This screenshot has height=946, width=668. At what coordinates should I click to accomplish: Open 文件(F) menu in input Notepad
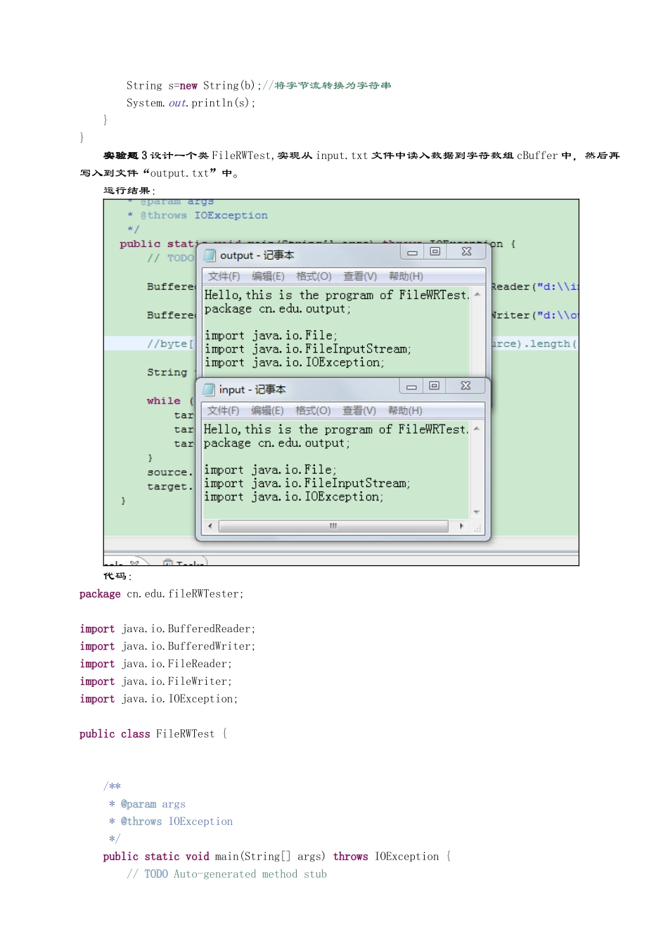point(223,410)
